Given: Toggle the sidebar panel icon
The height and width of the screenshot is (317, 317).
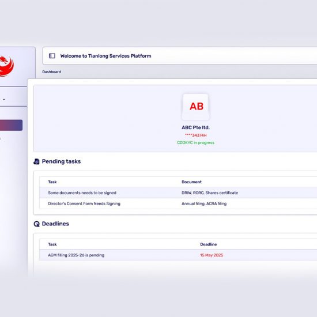Looking at the screenshot, I should pyautogui.click(x=52, y=56).
